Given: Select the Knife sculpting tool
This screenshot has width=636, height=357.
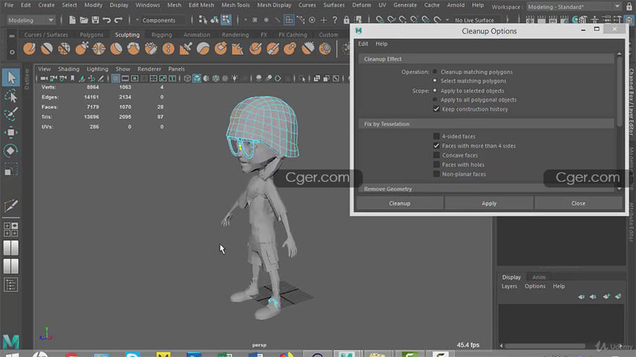Looking at the screenshot, I should pyautogui.click(x=255, y=48).
